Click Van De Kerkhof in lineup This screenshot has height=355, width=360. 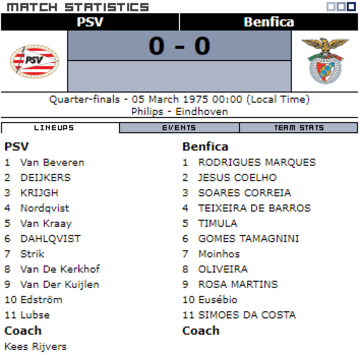click(60, 269)
